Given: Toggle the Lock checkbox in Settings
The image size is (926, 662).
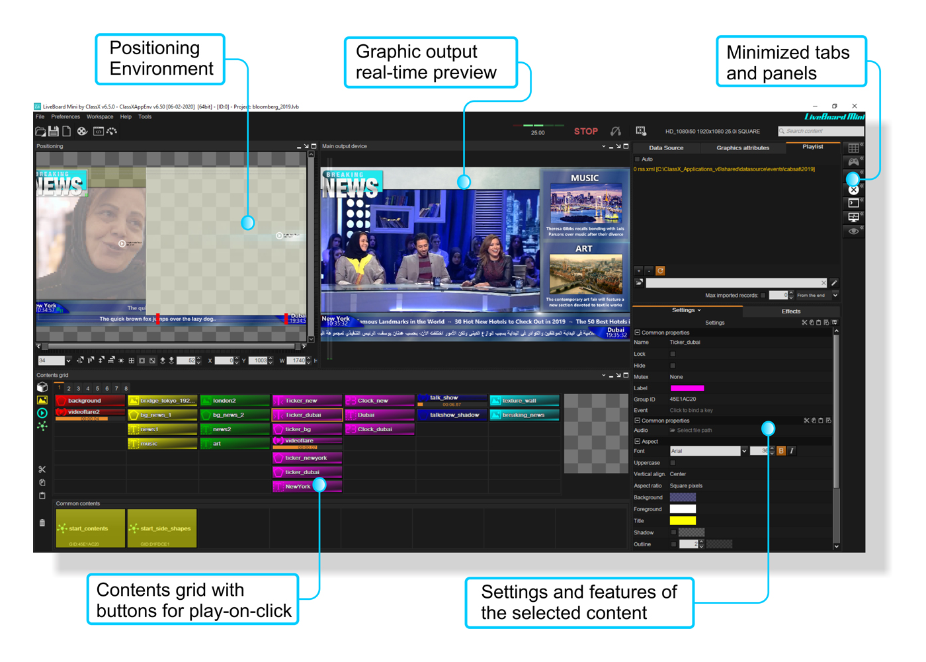Looking at the screenshot, I should 673,354.
